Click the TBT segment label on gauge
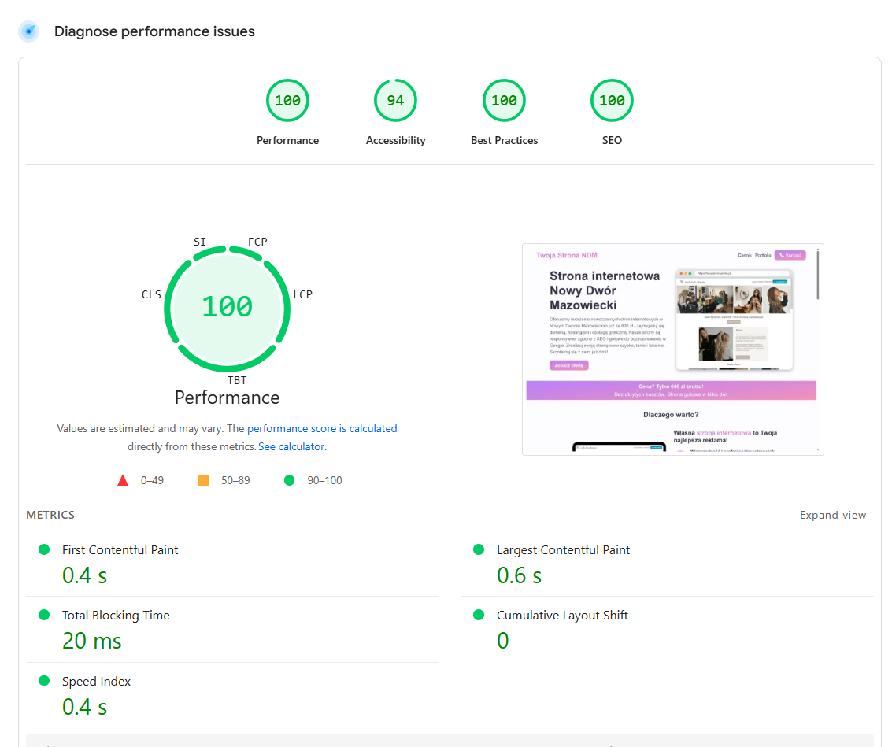 [237, 380]
